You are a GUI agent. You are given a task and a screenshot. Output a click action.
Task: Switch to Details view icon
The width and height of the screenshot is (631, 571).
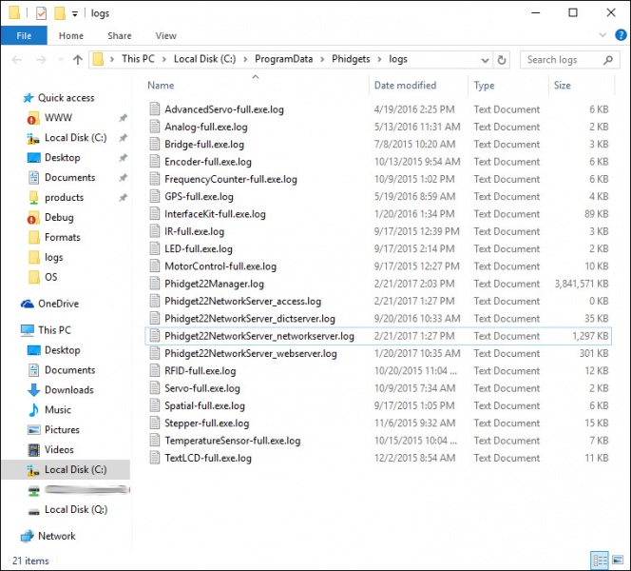pos(600,561)
